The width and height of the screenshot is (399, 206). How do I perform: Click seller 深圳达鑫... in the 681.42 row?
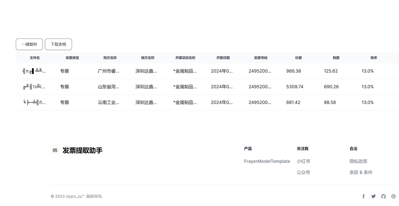pyautogui.click(x=146, y=102)
